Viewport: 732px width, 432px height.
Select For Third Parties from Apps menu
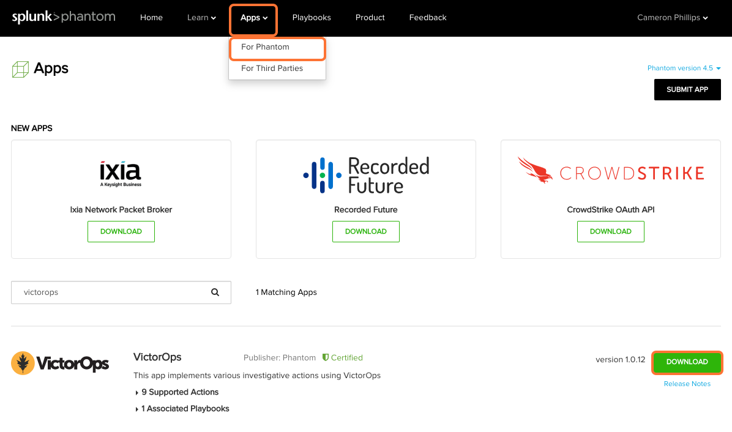tap(272, 69)
